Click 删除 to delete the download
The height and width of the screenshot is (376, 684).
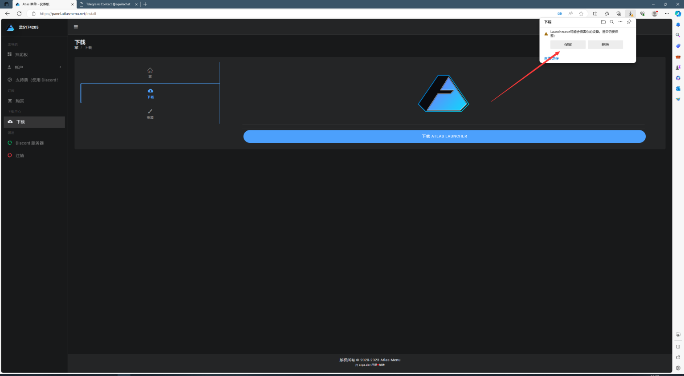(605, 44)
